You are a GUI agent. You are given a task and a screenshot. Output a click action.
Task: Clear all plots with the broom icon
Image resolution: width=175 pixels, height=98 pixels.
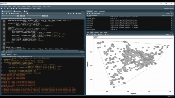point(108,35)
